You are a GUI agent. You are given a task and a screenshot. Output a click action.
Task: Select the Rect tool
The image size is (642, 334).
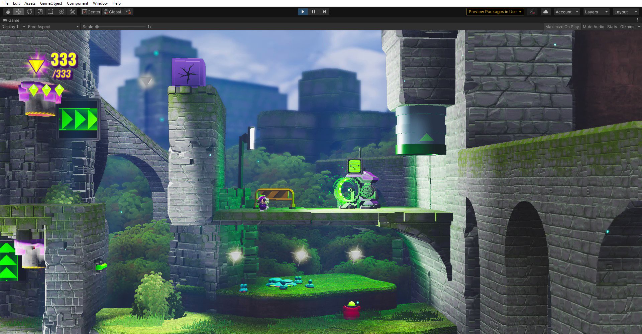pyautogui.click(x=51, y=12)
